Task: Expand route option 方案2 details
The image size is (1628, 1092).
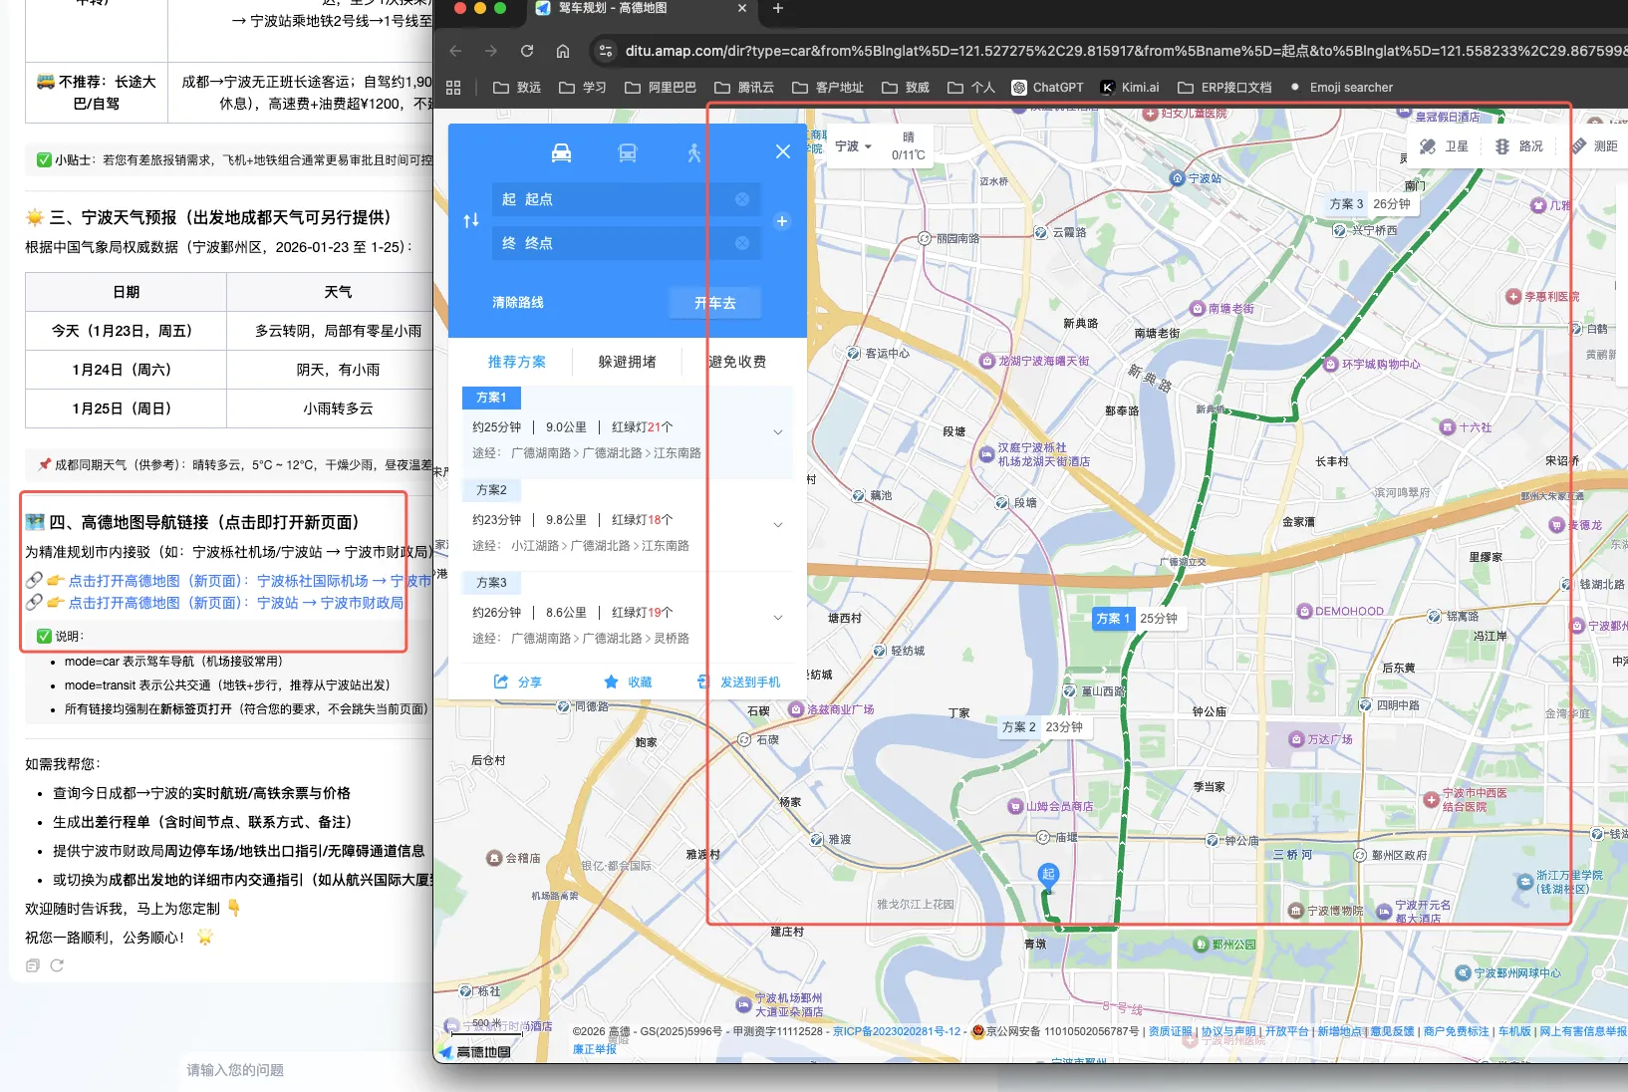Action: (x=778, y=525)
